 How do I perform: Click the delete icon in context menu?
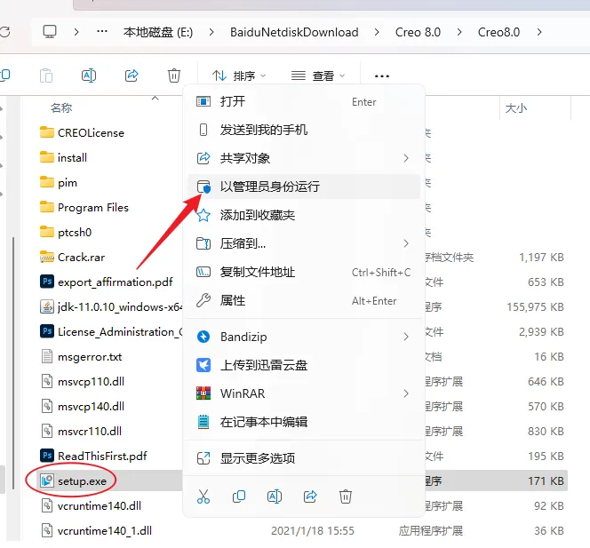(346, 496)
